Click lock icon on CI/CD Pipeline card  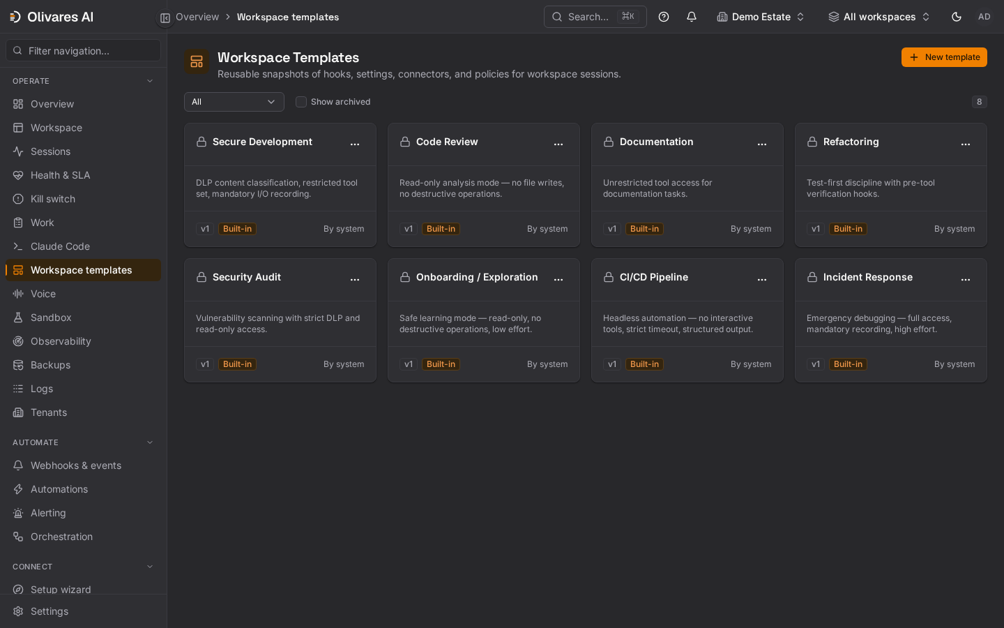[609, 277]
